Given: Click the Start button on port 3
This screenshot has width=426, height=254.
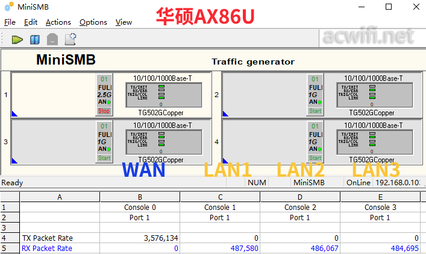Looking at the screenshot, I should tap(104, 158).
